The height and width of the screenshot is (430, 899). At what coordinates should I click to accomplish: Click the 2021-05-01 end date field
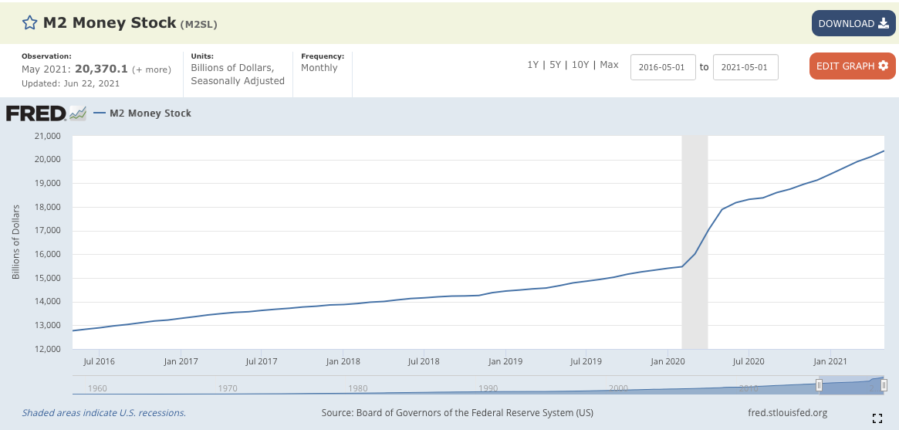745,67
